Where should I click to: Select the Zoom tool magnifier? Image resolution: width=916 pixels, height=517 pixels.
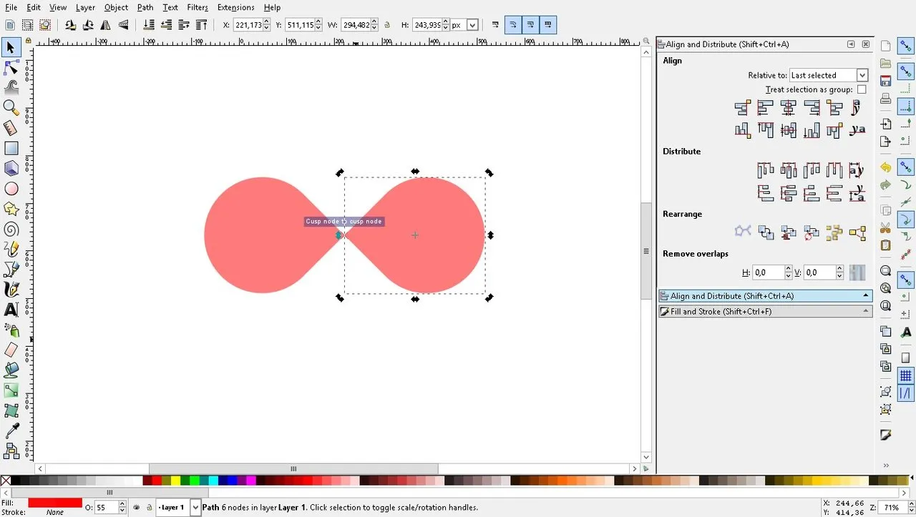coord(11,108)
